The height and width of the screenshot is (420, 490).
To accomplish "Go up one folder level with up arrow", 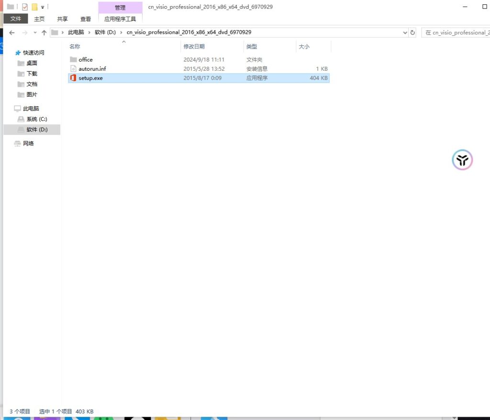I will point(44,32).
